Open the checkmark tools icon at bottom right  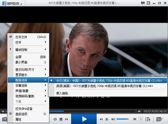click(x=159, y=119)
